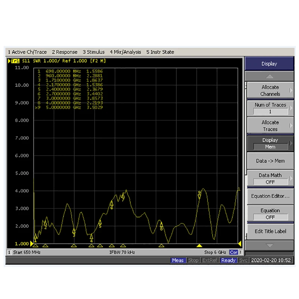Open the Instr State menu
The height and width of the screenshot is (299, 299).
click(160, 52)
